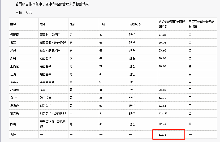
Task: Select the position 副董事长、副总经理
Action: point(53,42)
